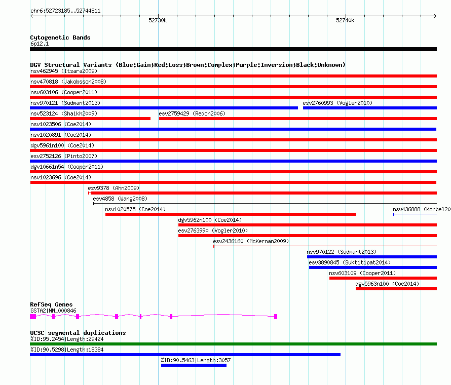Select the green segmental duplication bar
Screen dimensions: 451x385
[233, 344]
